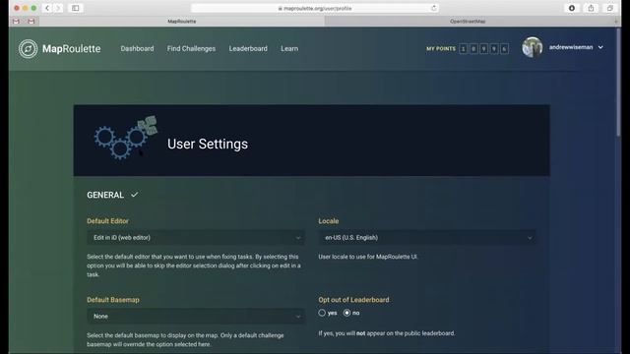Screen dimensions: 630x354
Task: Collapse GENERAL section with checkmark icon
Action: coord(134,195)
